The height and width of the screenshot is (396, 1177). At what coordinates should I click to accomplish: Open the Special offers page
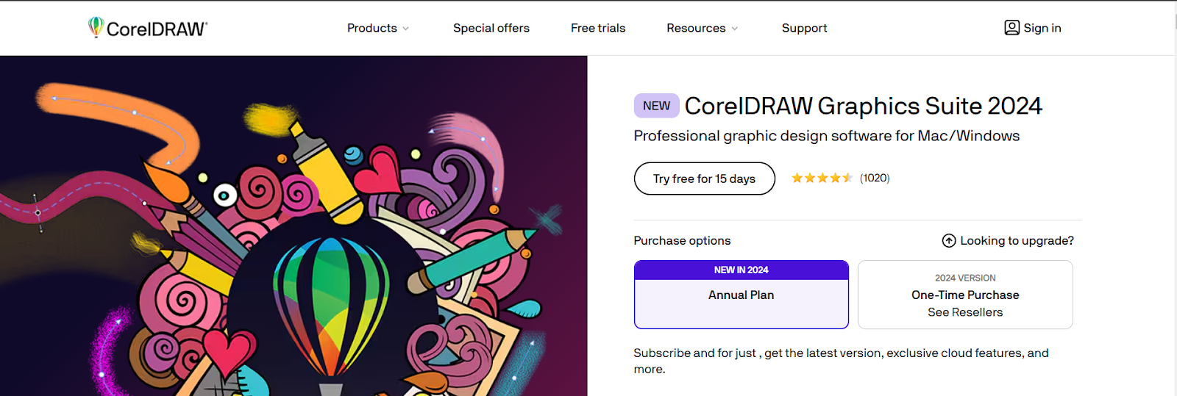pos(491,28)
